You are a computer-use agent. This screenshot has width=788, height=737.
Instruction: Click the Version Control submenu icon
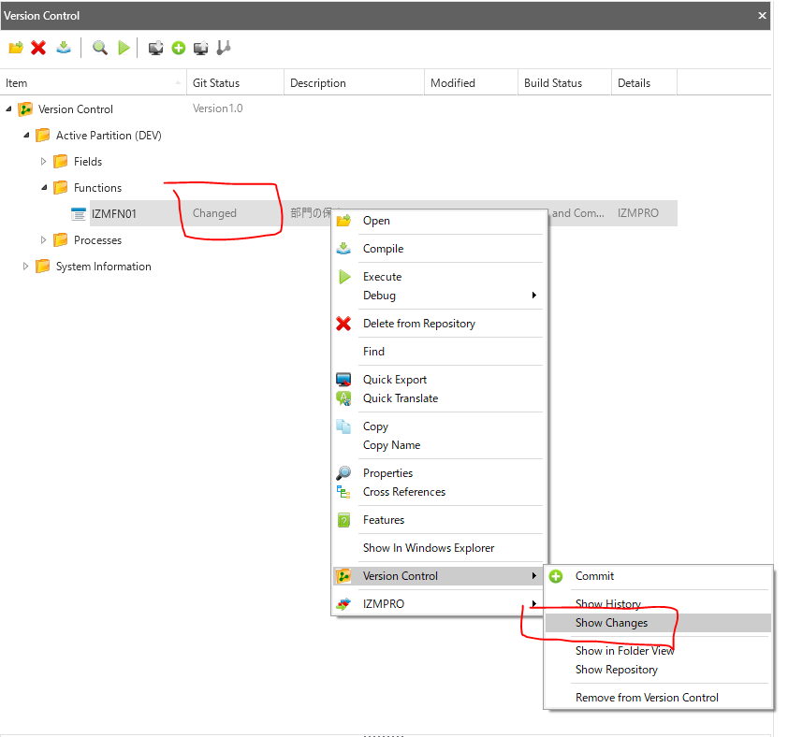343,576
